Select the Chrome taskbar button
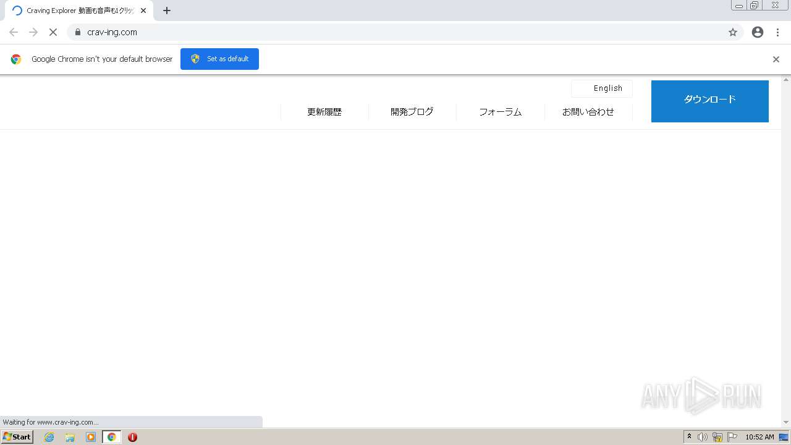Image resolution: width=791 pixels, height=445 pixels. click(111, 437)
